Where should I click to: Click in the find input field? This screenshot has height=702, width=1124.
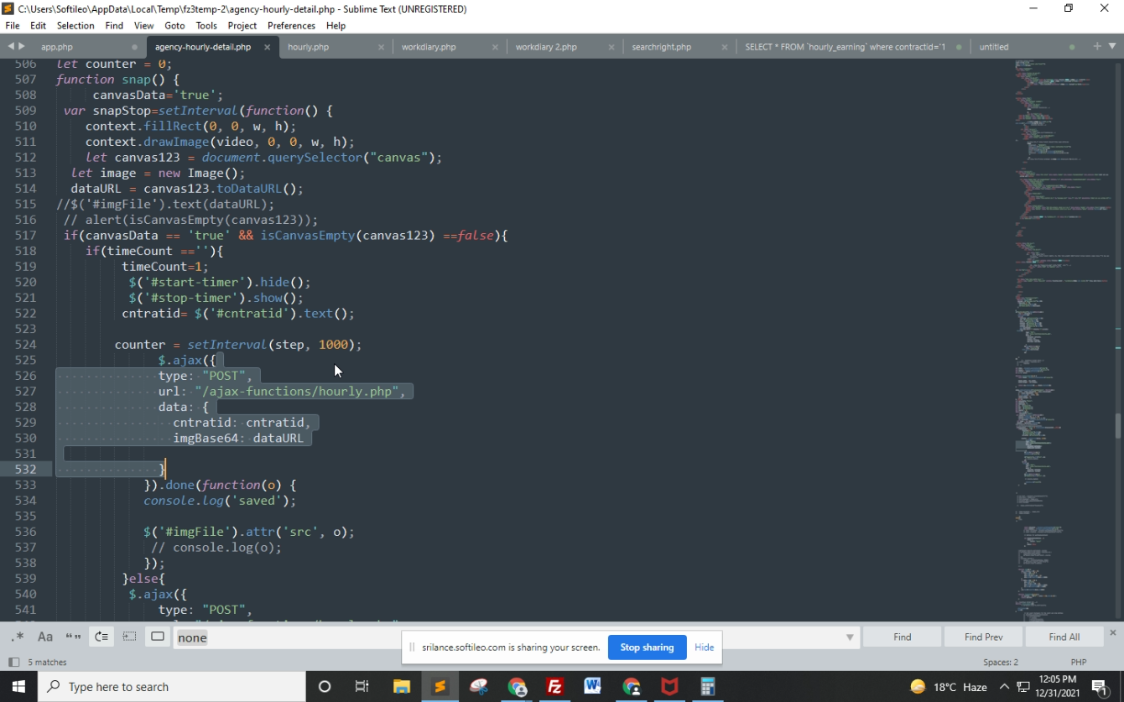coord(503,637)
